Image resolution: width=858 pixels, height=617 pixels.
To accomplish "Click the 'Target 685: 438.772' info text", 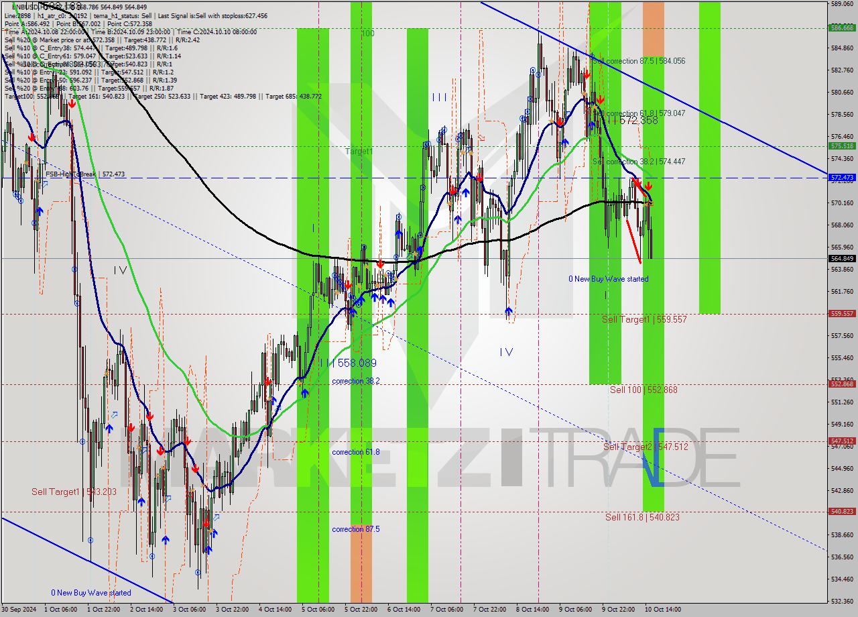I will (x=294, y=96).
